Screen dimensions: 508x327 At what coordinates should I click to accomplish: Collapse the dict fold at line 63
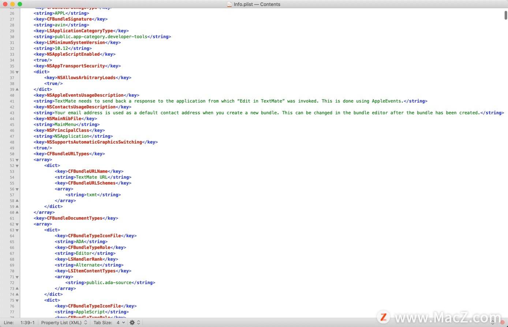(17, 230)
